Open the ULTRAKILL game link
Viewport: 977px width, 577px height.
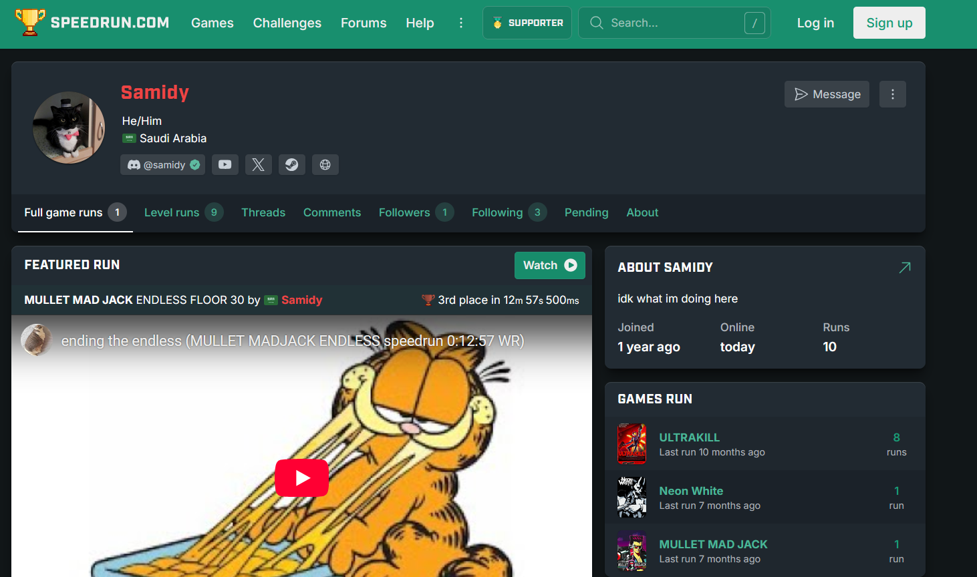689,437
